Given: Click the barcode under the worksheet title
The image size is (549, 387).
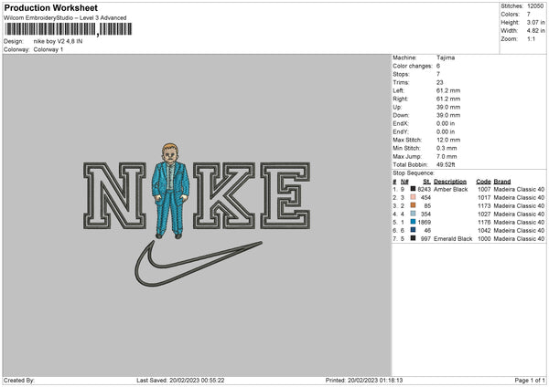Looking at the screenshot, I should (69, 29).
